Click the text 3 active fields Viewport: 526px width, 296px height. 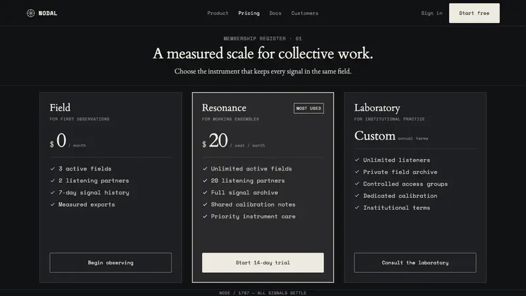(x=85, y=168)
